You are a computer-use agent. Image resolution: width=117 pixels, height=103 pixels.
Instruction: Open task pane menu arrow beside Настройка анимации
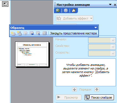tap(110, 4)
